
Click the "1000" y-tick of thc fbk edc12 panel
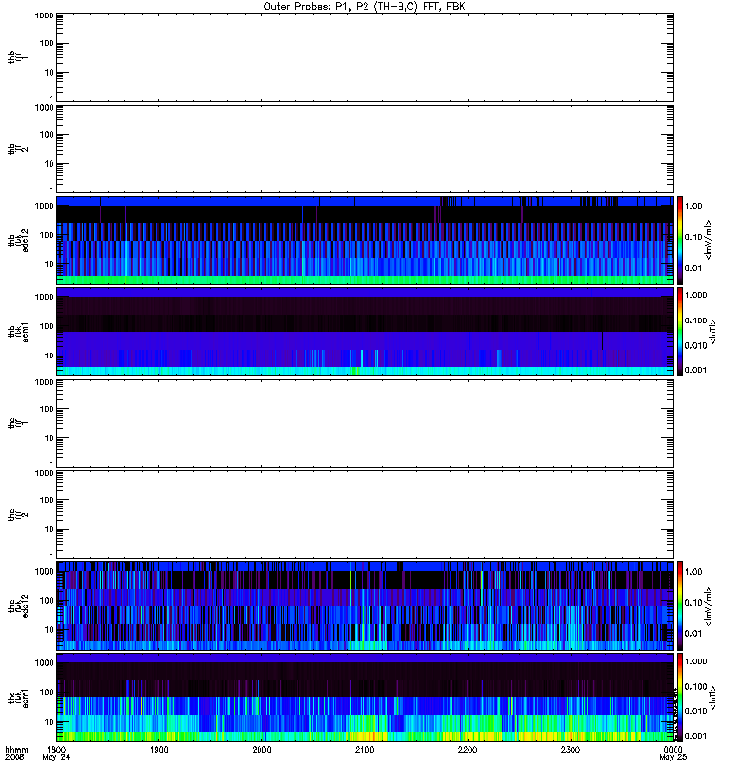click(44, 572)
